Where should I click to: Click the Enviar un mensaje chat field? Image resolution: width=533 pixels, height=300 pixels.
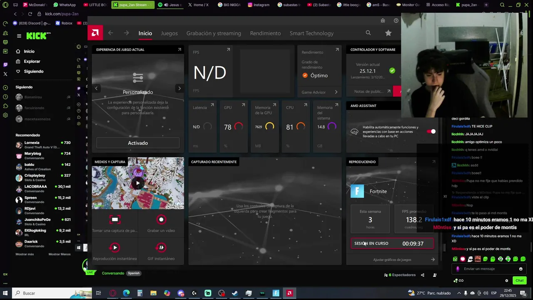pyautogui.click(x=489, y=269)
